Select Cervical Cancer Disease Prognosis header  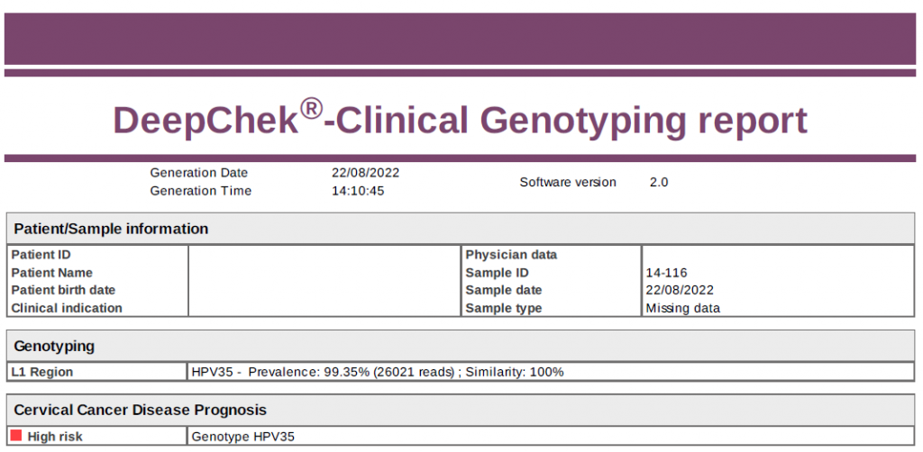[x=140, y=410]
